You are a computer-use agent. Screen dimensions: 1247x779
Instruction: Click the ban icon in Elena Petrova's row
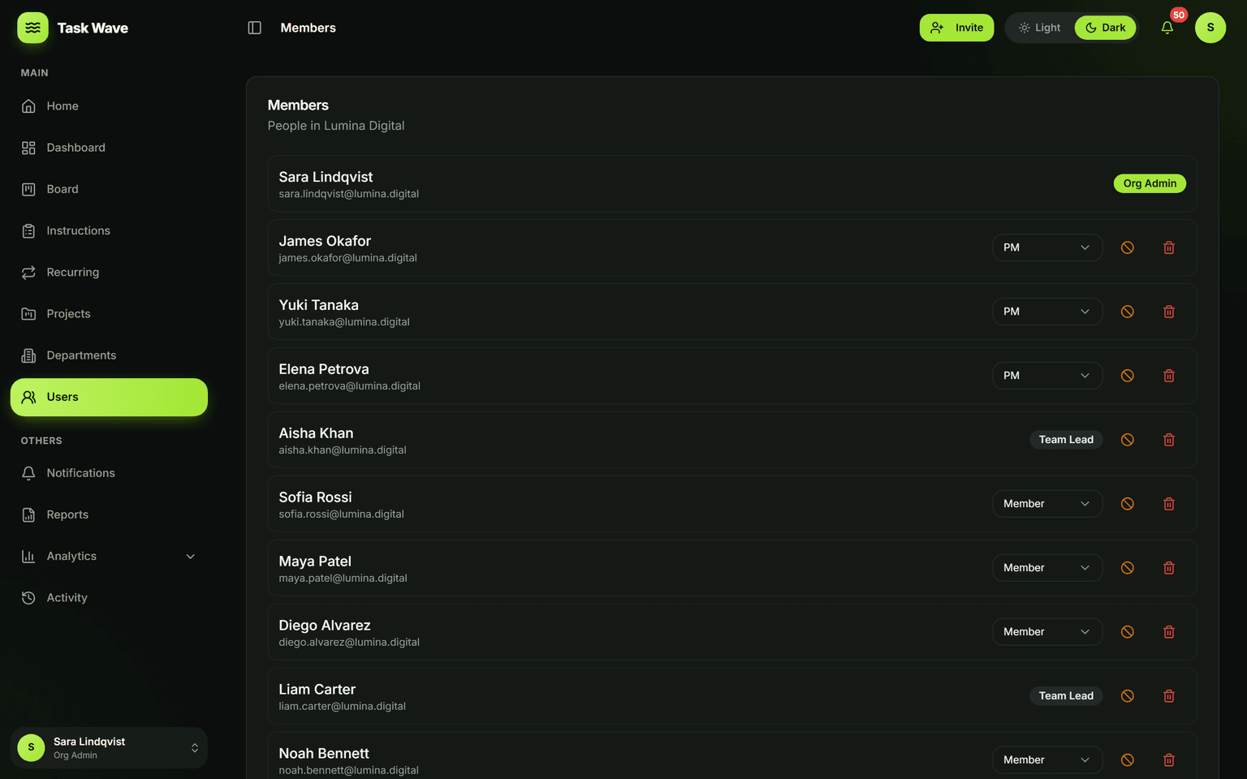[1128, 376]
